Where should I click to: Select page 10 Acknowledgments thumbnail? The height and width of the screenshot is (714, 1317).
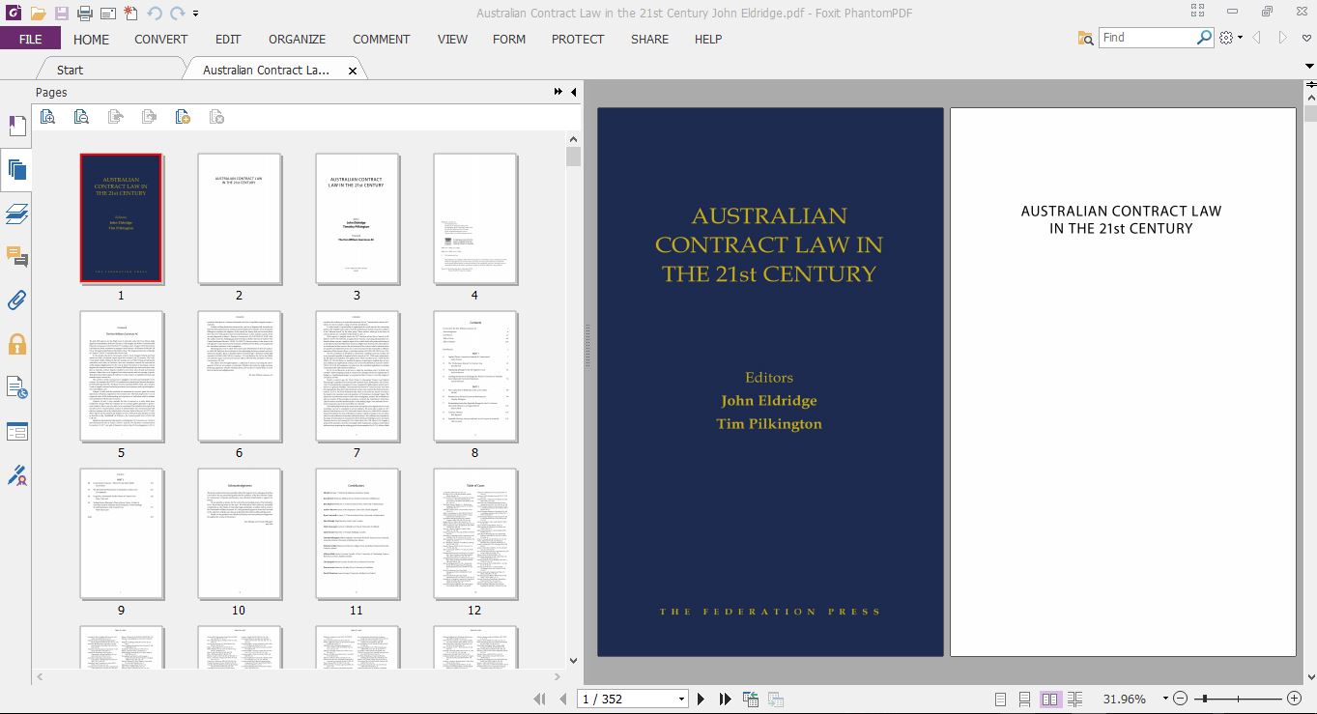239,533
